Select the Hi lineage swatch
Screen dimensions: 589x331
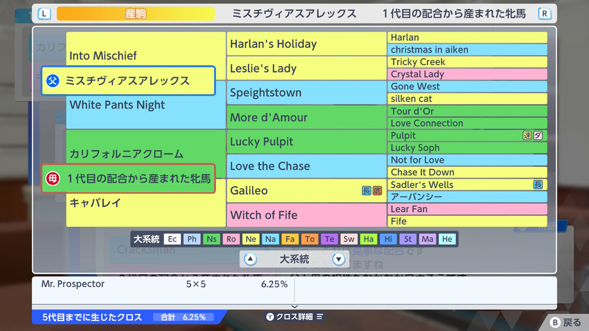pos(388,239)
